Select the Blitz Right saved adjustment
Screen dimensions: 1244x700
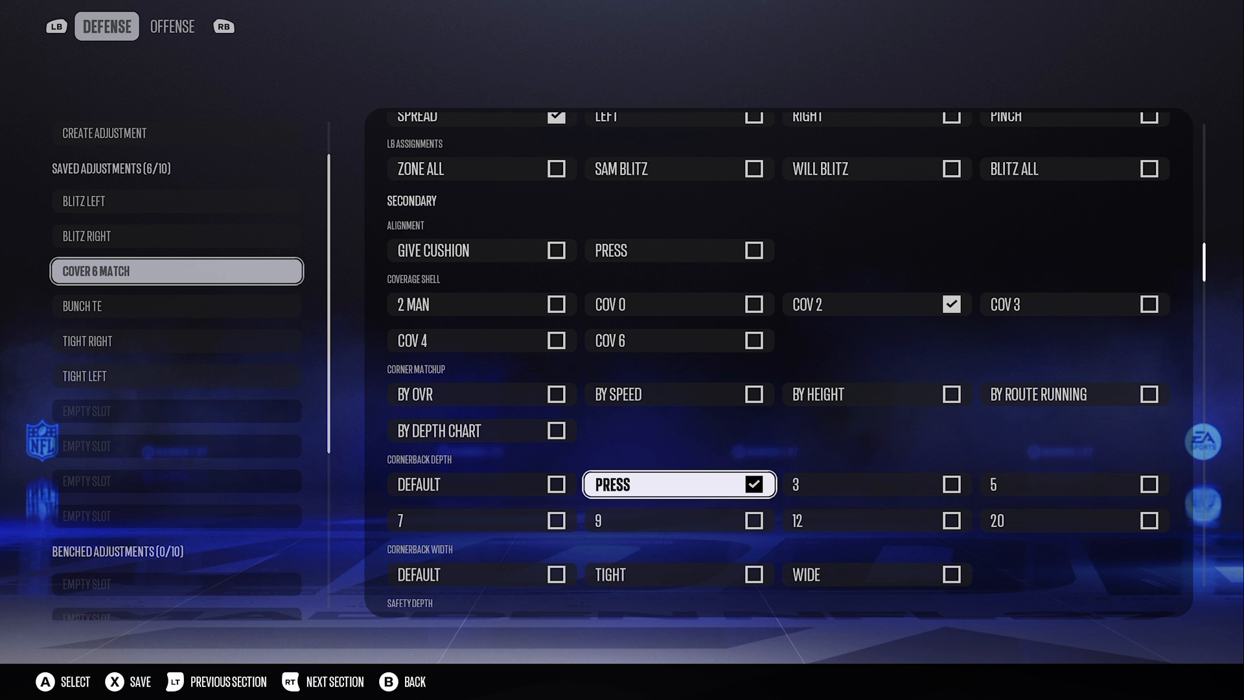tap(176, 237)
